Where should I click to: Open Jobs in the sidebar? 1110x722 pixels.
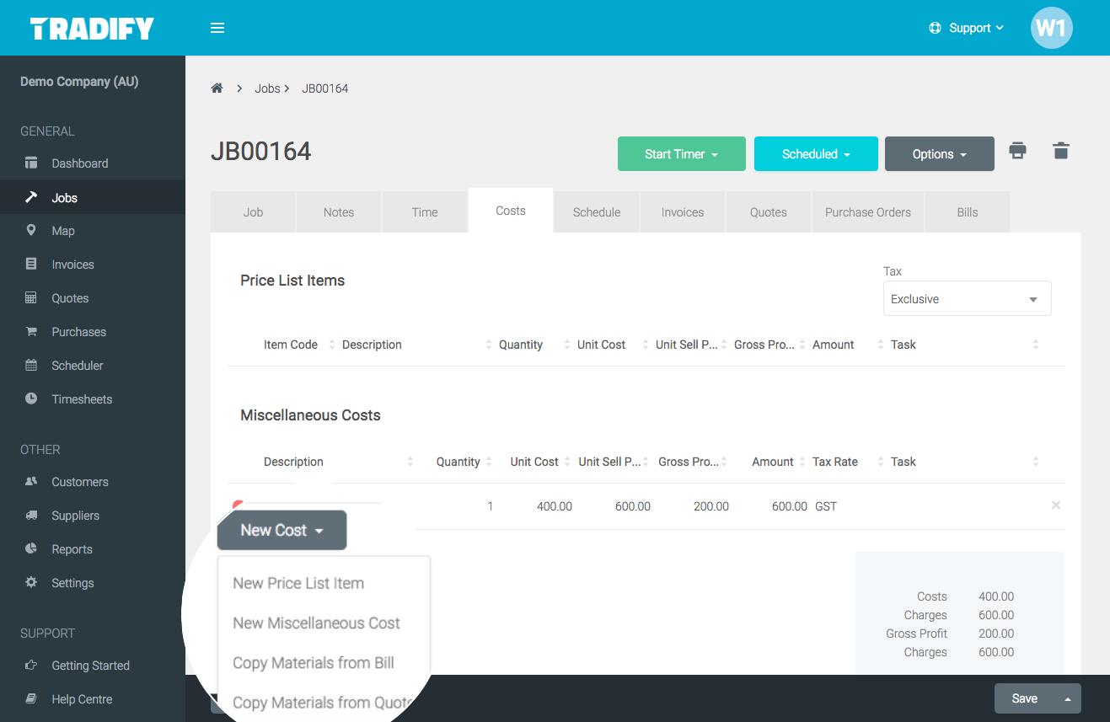click(x=93, y=197)
